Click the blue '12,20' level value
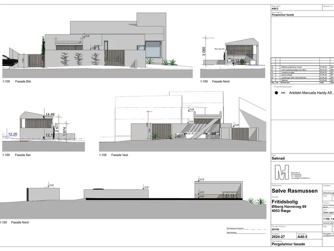 (13, 134)
